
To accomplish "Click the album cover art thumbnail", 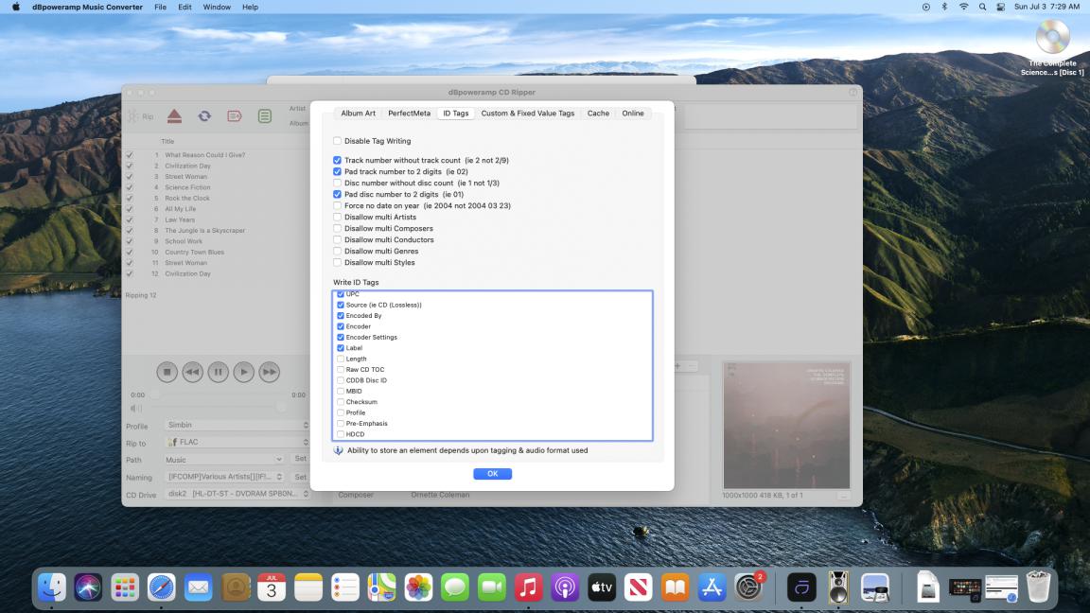I will 786,425.
